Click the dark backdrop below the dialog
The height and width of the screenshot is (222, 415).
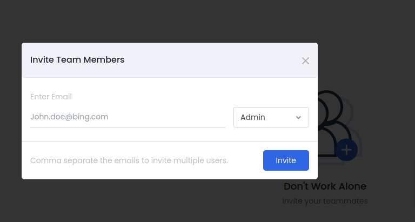click(x=135, y=203)
